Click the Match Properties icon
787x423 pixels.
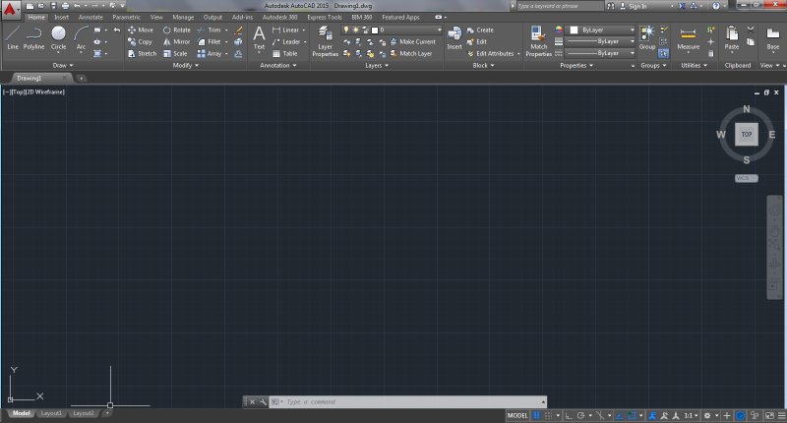[x=538, y=40]
